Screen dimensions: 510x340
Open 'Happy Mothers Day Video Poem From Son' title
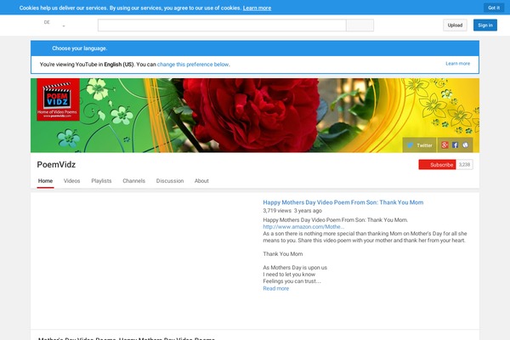pyautogui.click(x=343, y=202)
